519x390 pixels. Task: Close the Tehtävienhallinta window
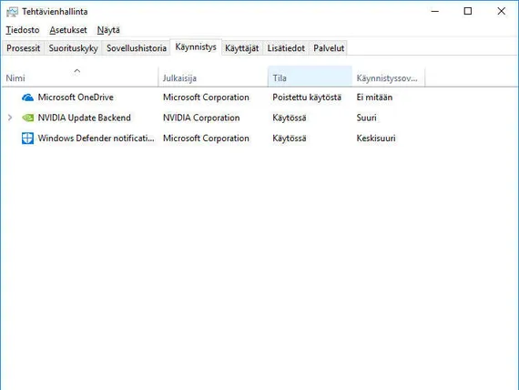501,11
